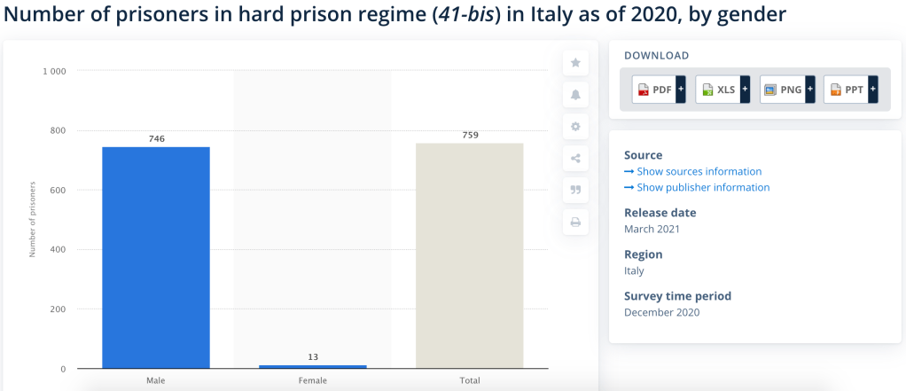
Task: Click the print chart icon
Action: pyautogui.click(x=575, y=223)
